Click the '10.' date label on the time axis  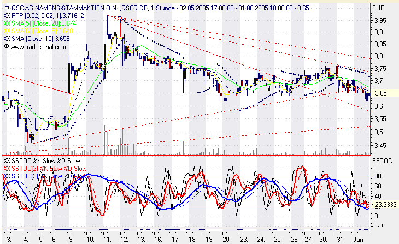[90, 240]
